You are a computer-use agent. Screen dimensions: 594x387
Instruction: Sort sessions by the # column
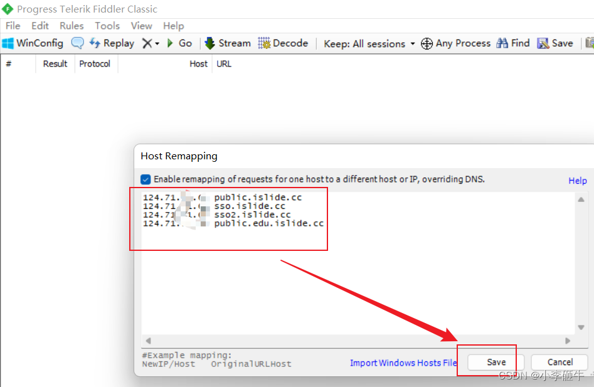click(18, 63)
